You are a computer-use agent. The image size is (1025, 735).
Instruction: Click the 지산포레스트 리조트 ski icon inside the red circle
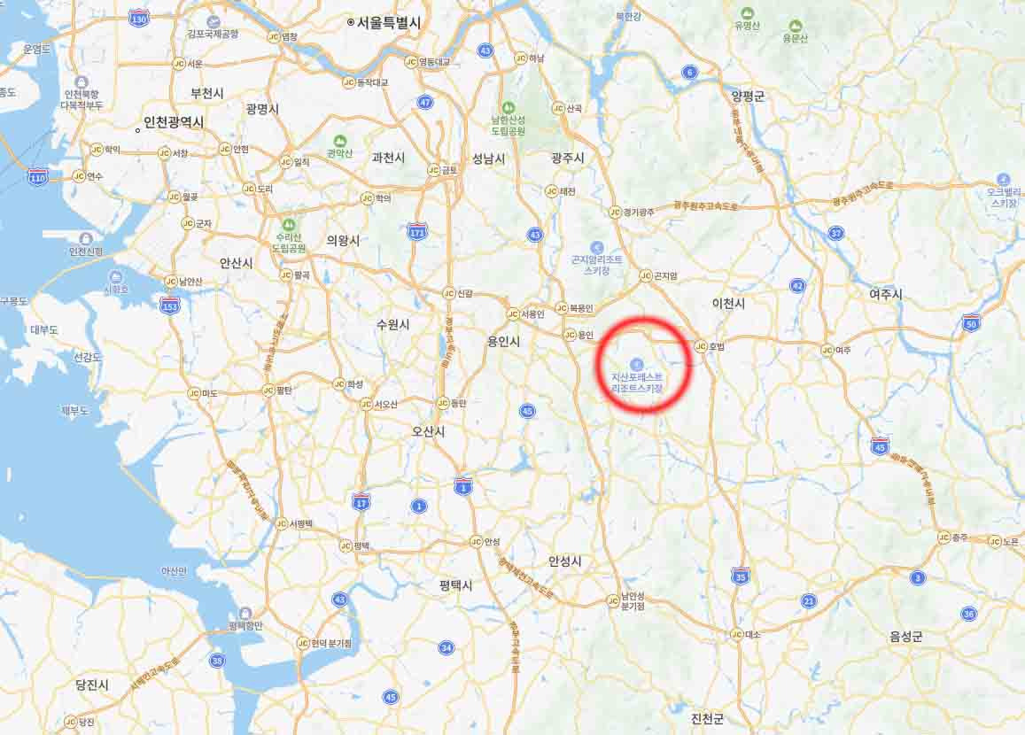(x=636, y=365)
